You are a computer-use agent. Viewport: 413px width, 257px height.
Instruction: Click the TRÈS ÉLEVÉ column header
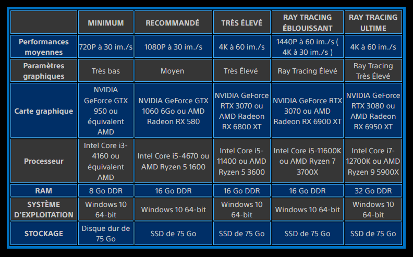pyautogui.click(x=241, y=23)
